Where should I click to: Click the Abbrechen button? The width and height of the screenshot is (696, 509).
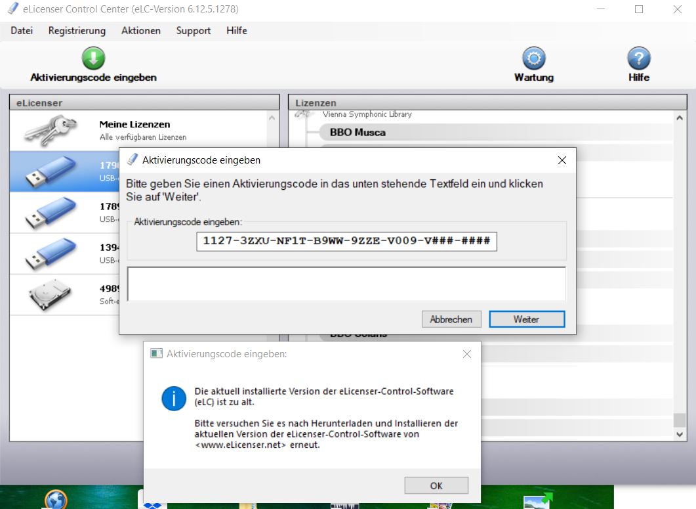[451, 319]
